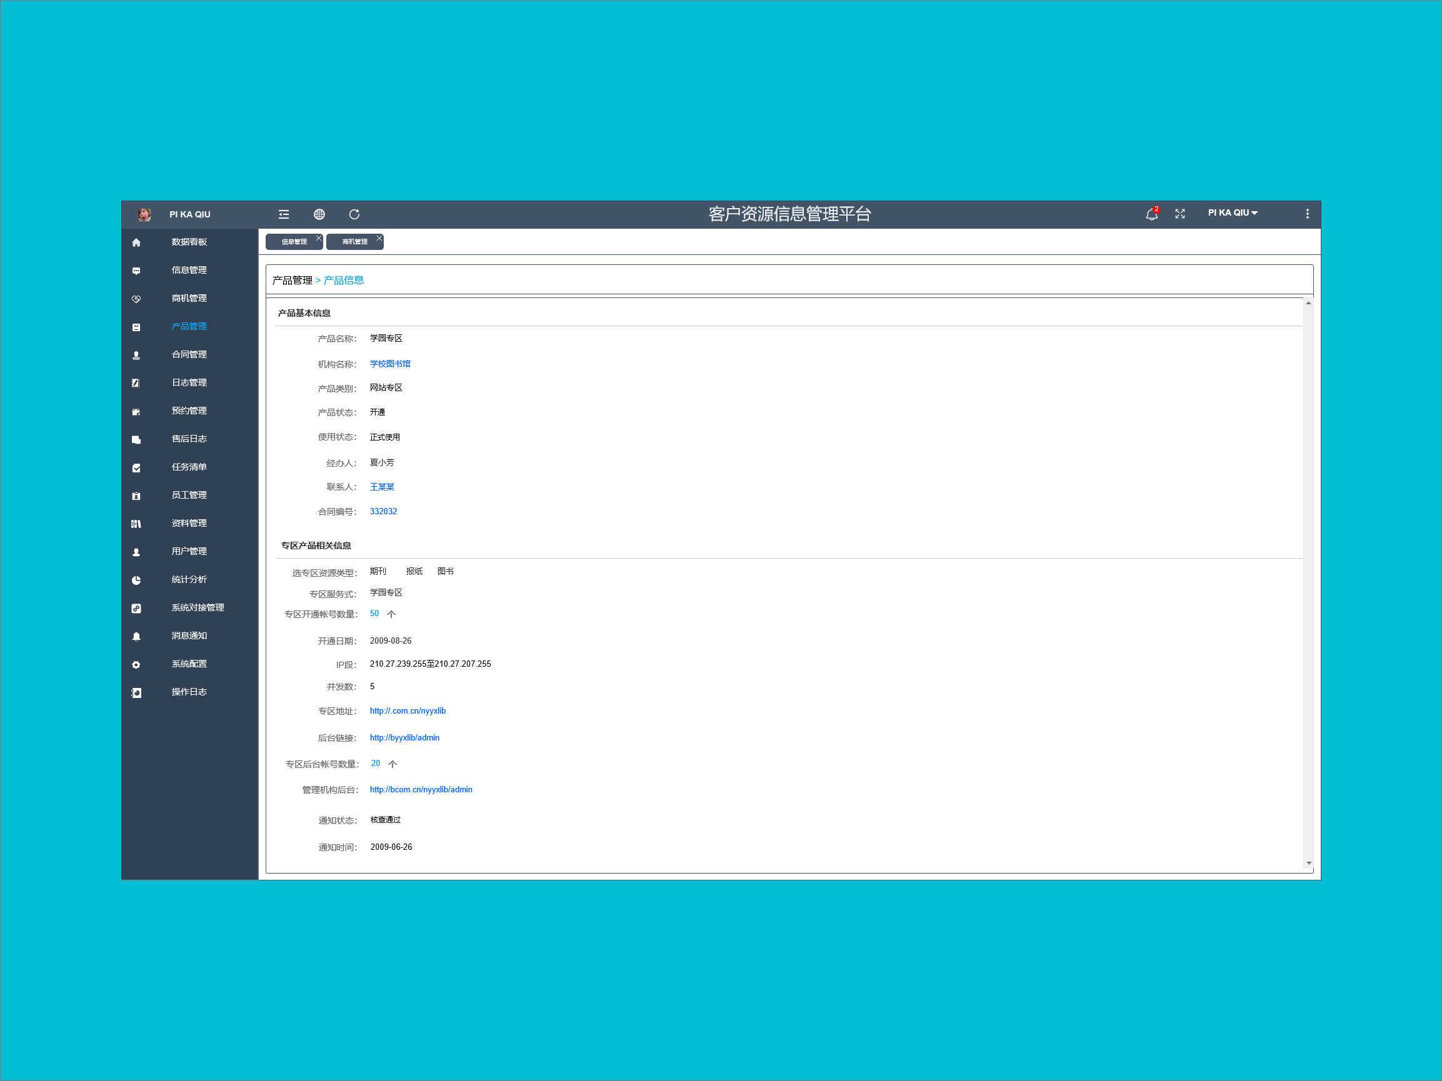Click the 客户资源信息管理平台 title

[x=790, y=214]
